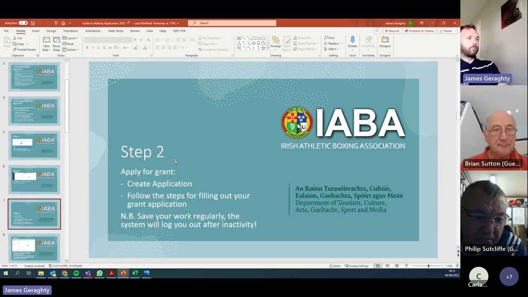The width and height of the screenshot is (528, 297).
Task: Click the zoom slider in status bar
Action: pos(428,266)
